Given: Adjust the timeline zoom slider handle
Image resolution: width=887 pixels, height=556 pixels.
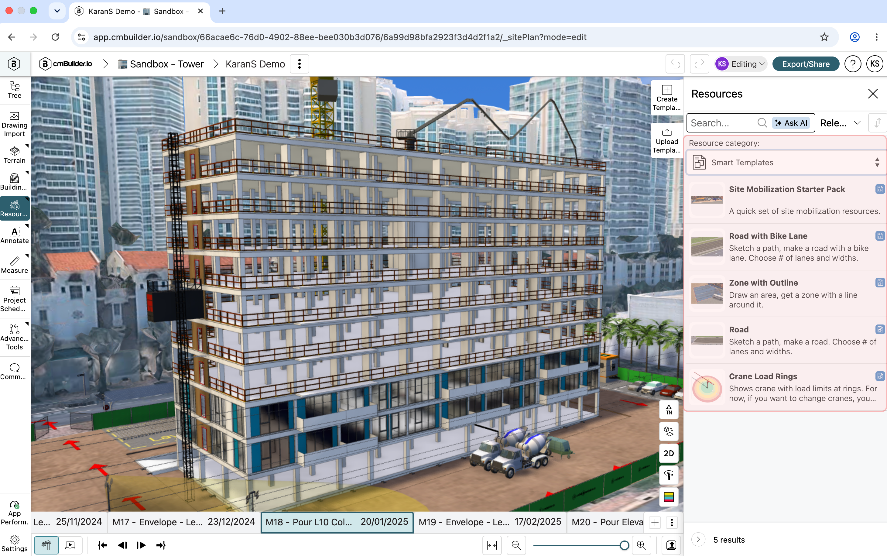Looking at the screenshot, I should click(x=624, y=545).
